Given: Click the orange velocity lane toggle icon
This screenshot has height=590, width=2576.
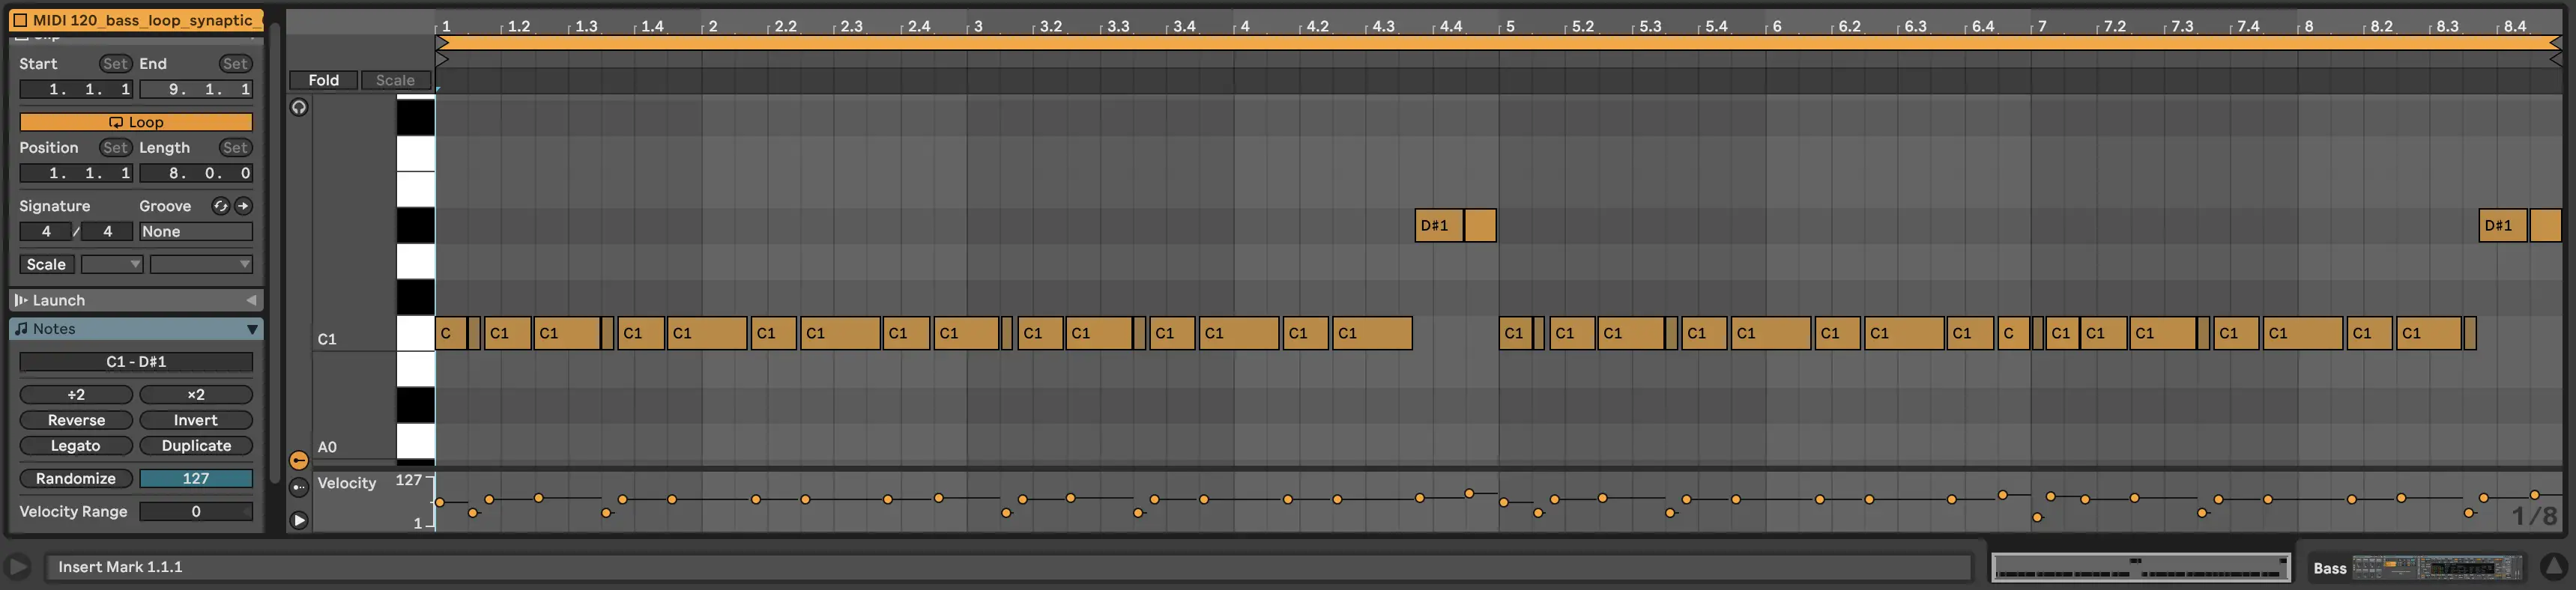Looking at the screenshot, I should point(298,460).
